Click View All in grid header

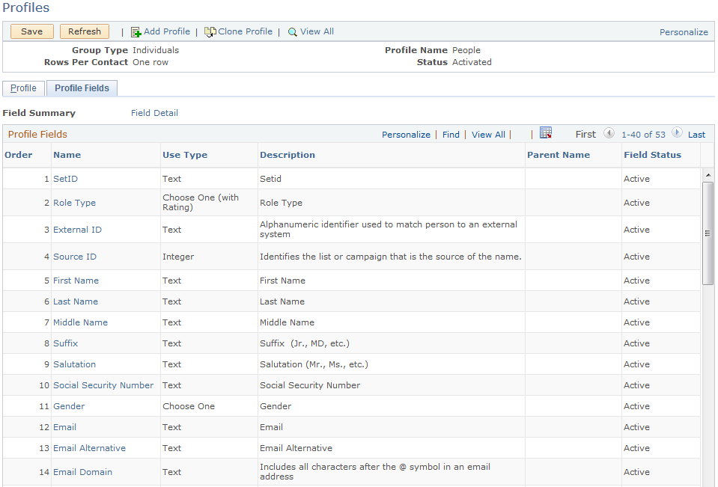[488, 135]
